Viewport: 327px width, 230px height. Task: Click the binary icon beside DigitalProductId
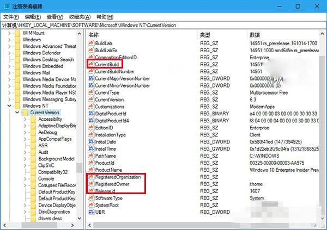click(x=90, y=114)
